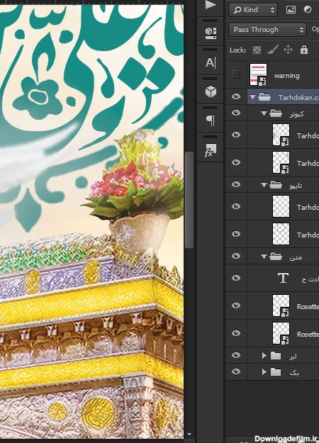Collapse the متن group
The height and width of the screenshot is (443, 319).
tap(264, 257)
